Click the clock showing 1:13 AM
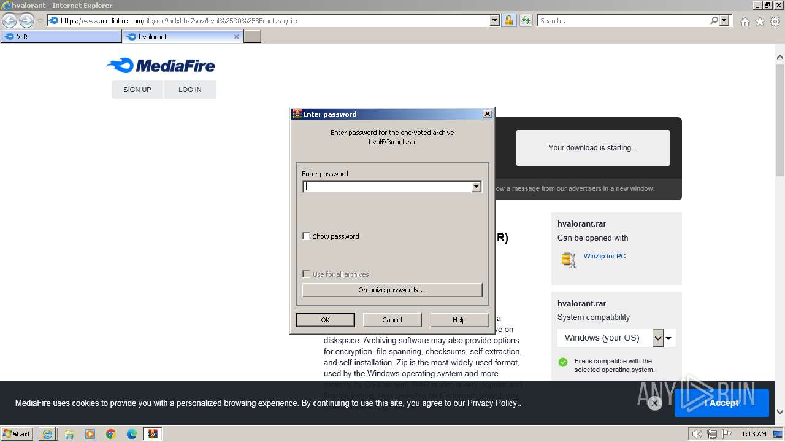Screen dimensions: 785x442 754,434
